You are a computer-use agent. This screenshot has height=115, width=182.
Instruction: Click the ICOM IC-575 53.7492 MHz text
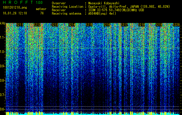click(116, 10)
